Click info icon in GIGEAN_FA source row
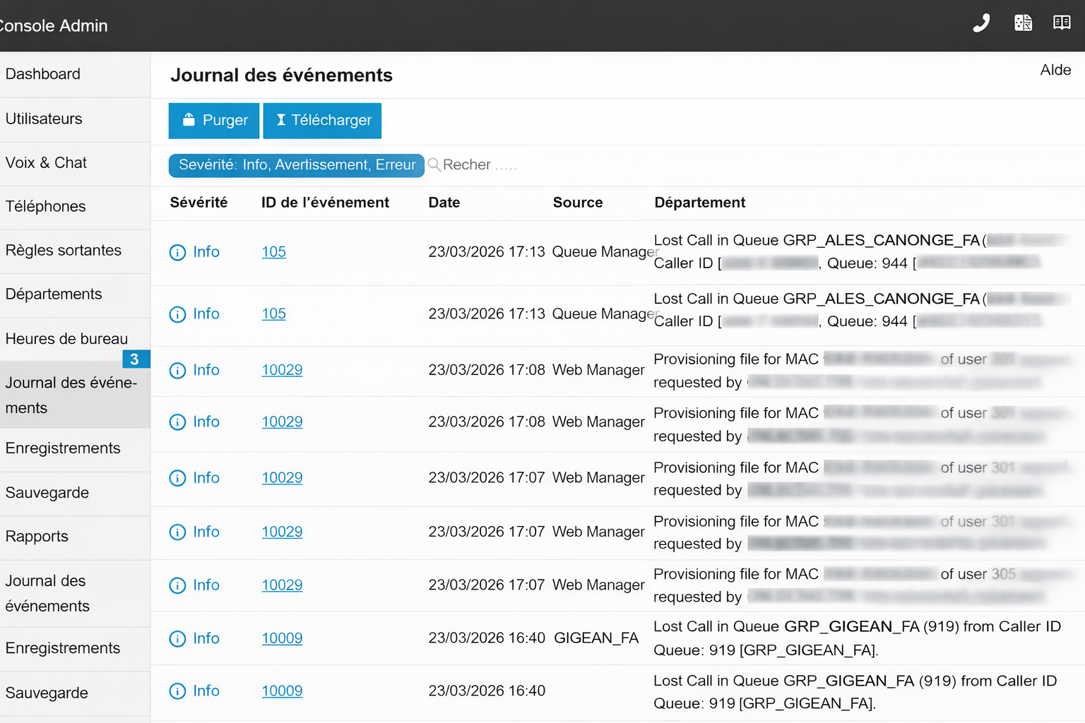Image resolution: width=1085 pixels, height=723 pixels. [177, 638]
